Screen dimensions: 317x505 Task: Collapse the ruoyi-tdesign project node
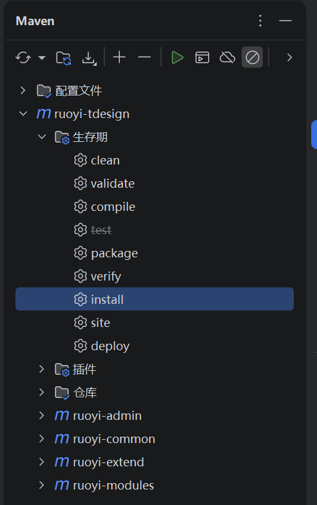(23, 114)
